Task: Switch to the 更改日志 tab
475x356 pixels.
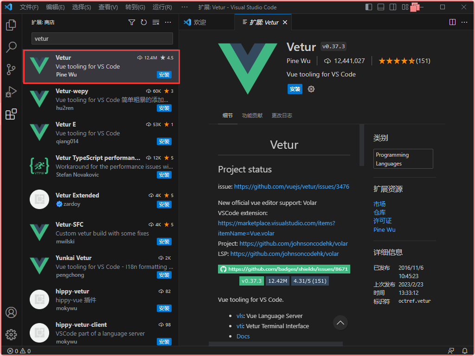Action: 282,115
